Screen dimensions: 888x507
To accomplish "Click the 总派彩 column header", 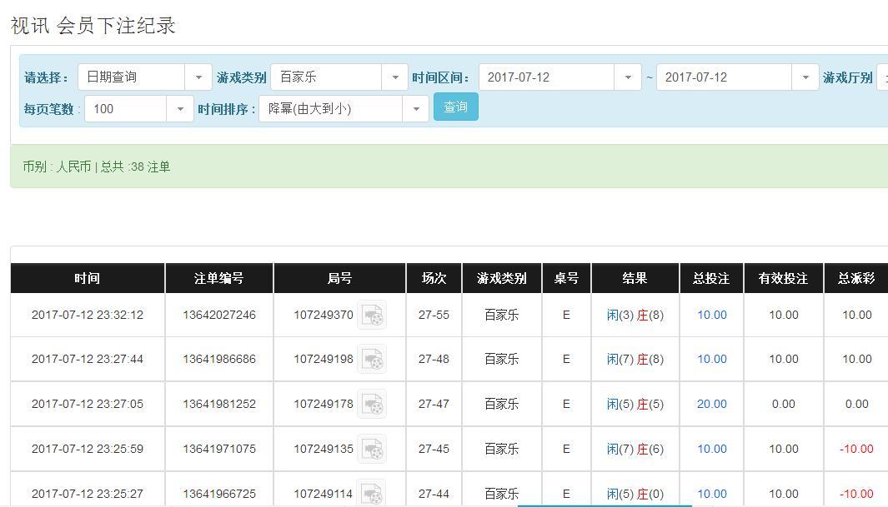I will [856, 278].
